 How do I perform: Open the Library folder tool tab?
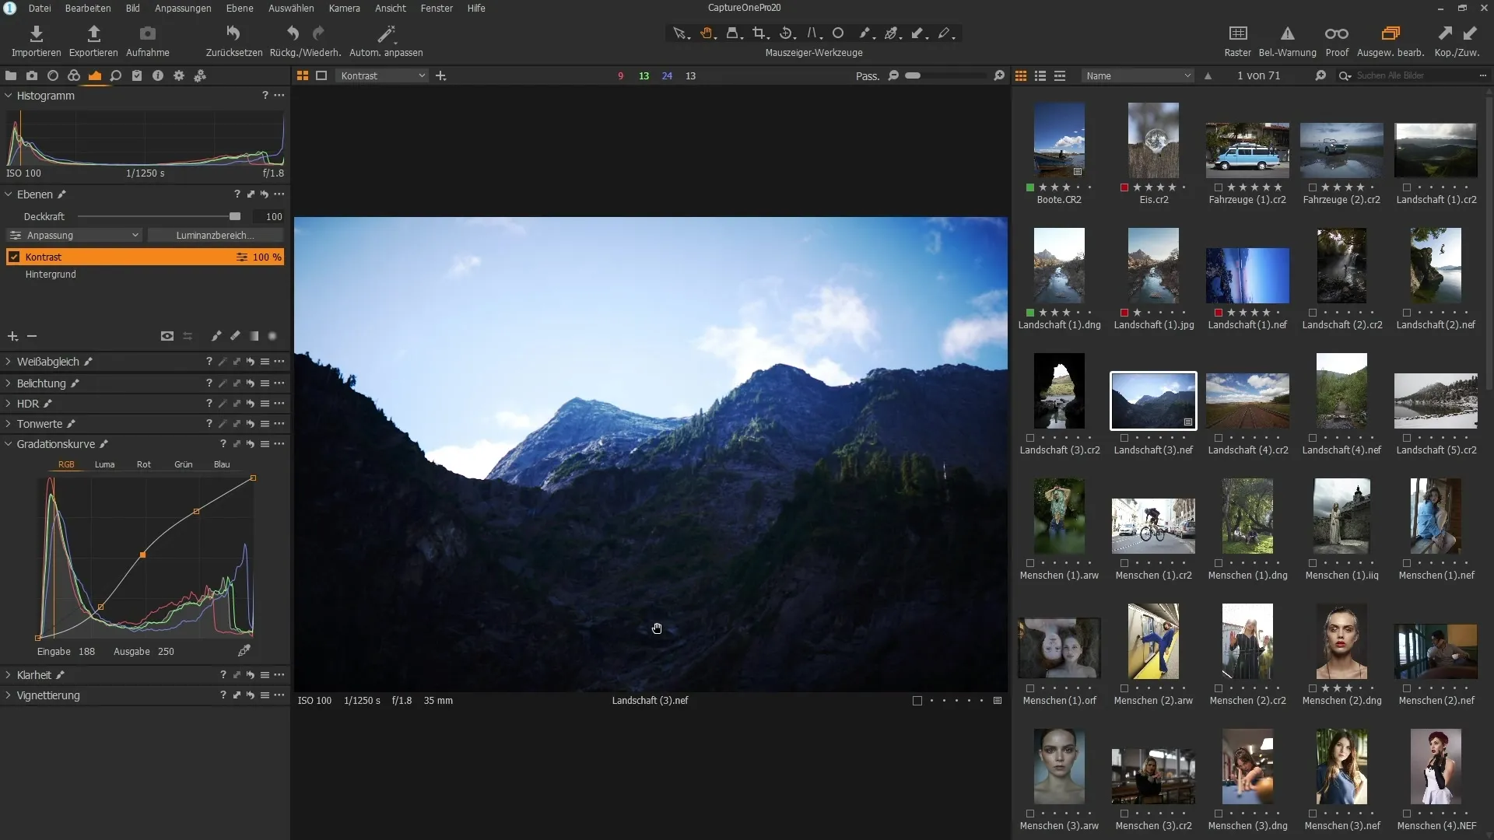[11, 75]
